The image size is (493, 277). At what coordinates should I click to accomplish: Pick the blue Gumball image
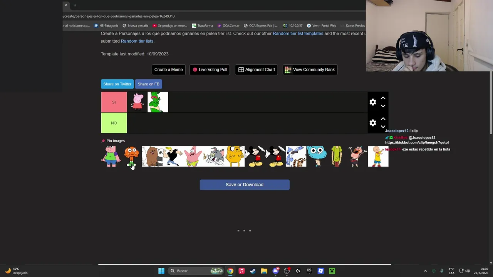coord(317,156)
